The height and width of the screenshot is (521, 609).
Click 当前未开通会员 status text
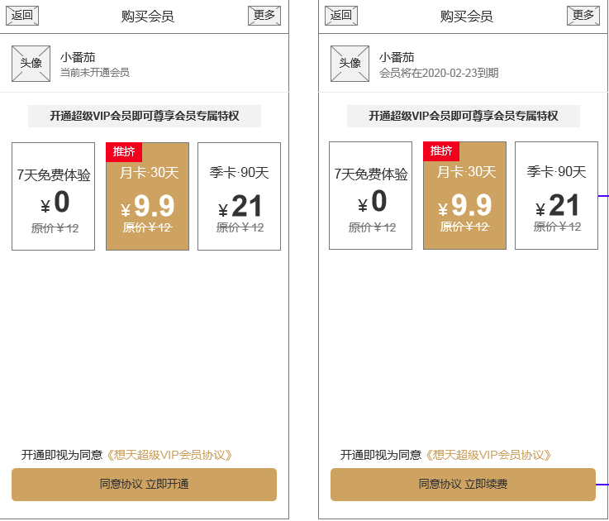pyautogui.click(x=95, y=73)
